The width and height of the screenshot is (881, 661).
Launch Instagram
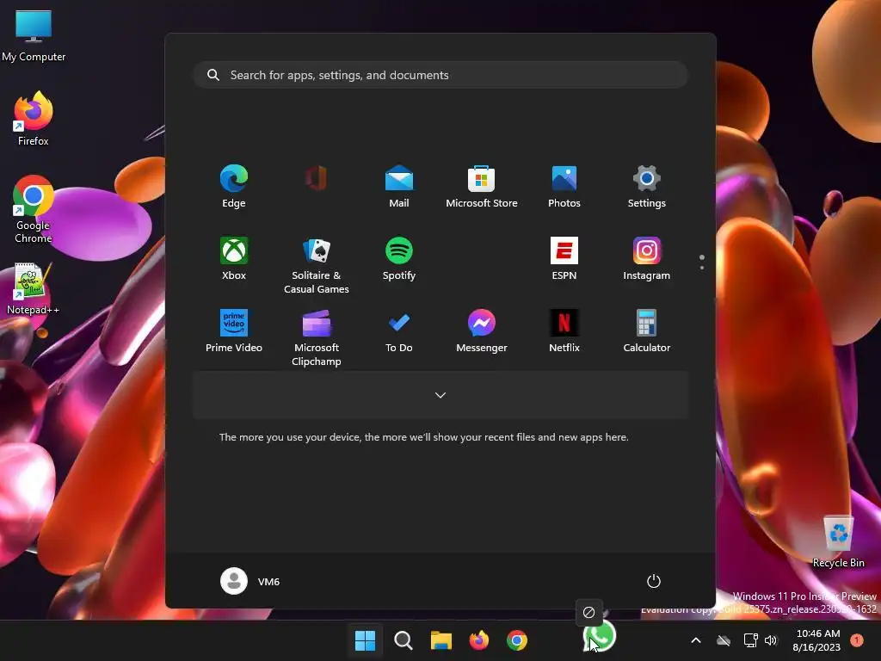[x=647, y=258]
